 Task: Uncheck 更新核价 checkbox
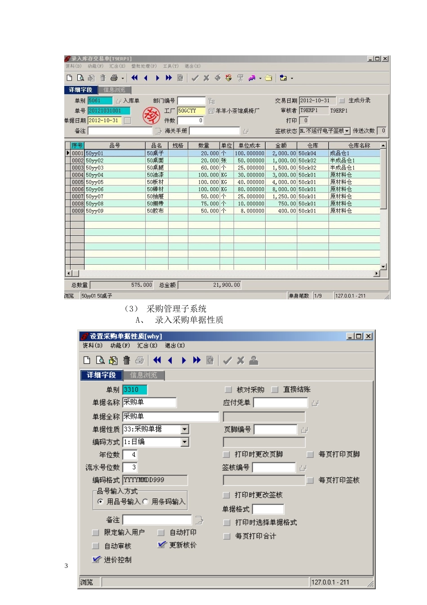pos(162,545)
